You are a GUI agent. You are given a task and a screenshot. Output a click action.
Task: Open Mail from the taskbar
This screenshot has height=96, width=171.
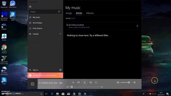pos(68,94)
